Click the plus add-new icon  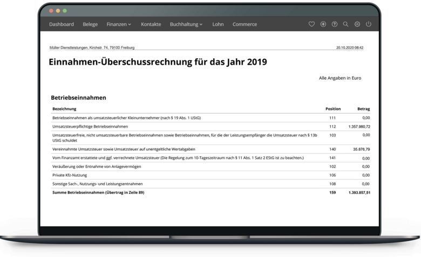323,24
